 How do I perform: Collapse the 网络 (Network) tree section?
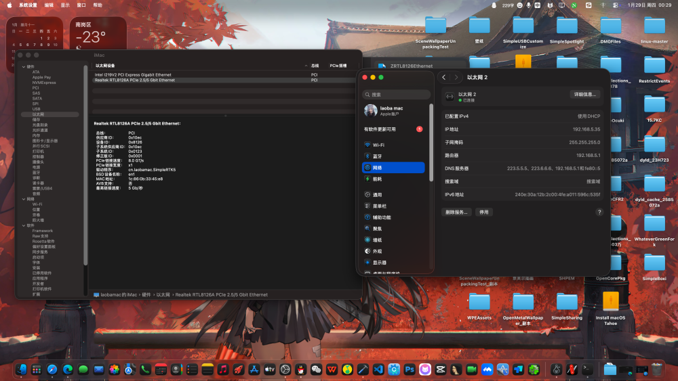pyautogui.click(x=24, y=199)
